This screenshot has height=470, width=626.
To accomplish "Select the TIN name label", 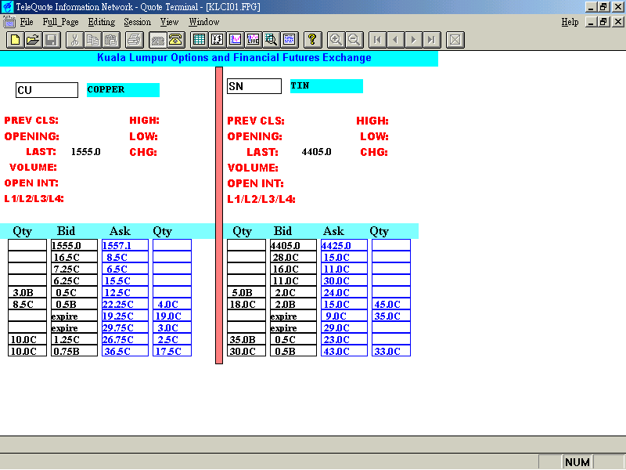I will coord(326,86).
